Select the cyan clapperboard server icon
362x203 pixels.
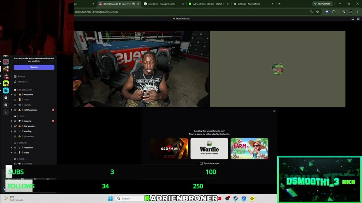pos(6,90)
